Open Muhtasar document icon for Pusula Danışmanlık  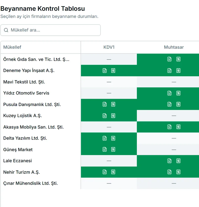tap(169, 104)
